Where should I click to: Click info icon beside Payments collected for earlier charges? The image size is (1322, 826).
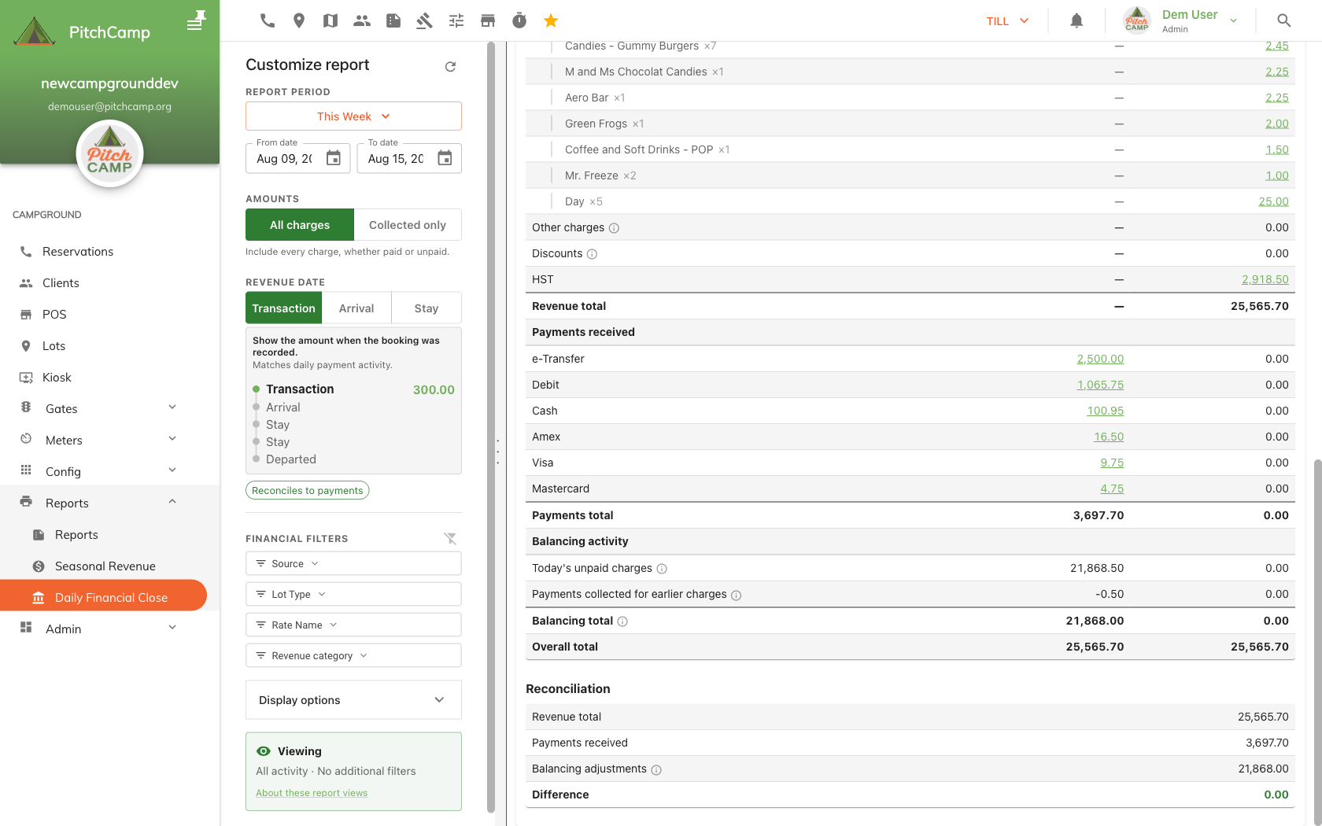pyautogui.click(x=737, y=595)
